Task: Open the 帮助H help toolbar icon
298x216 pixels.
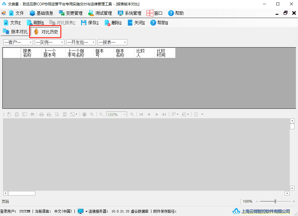Action: [153, 23]
